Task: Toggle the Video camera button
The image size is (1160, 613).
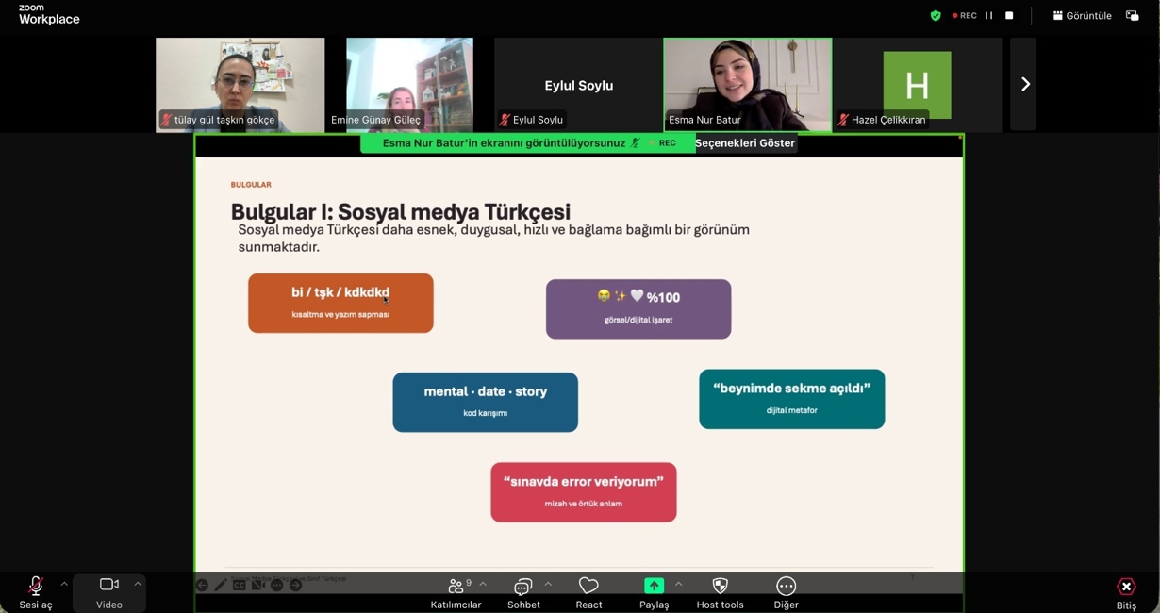Action: tap(109, 593)
